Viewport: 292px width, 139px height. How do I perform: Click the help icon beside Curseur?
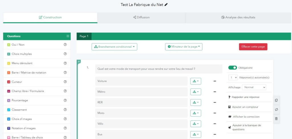point(65,82)
